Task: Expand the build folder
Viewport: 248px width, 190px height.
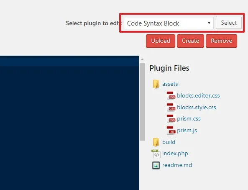Action: click(x=169, y=142)
